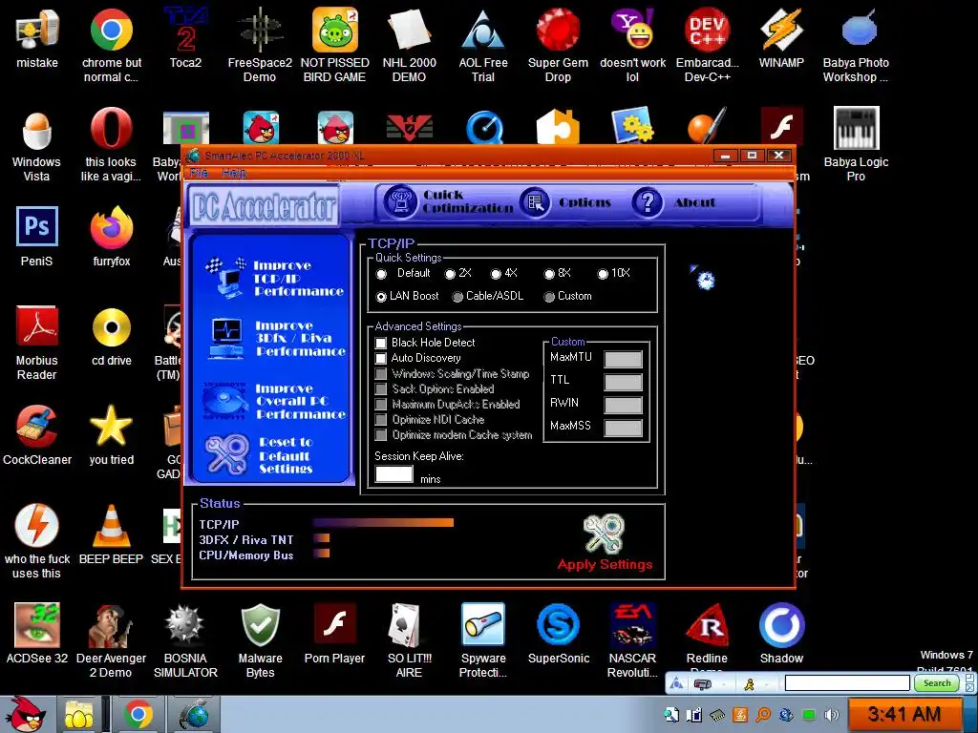Screen dimensions: 978x733
Task: Toggle Sack Options Enabled checkbox
Action: [x=380, y=389]
